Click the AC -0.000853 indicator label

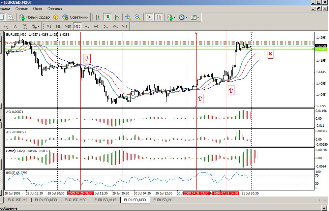pos(16,132)
